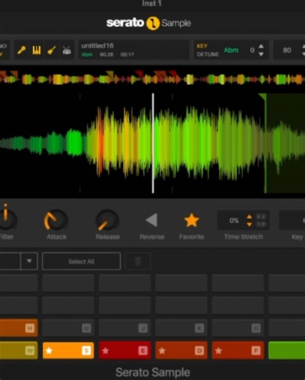Click the tempo field showing 80
The image size is (305, 380).
[x=287, y=50]
